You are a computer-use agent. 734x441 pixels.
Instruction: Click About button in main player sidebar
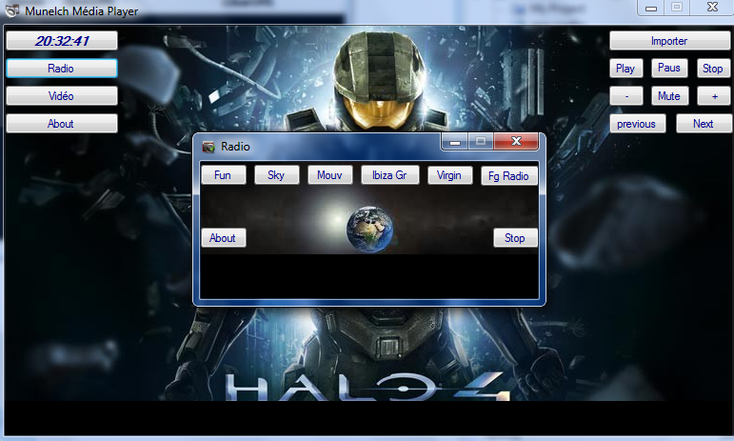pos(61,124)
